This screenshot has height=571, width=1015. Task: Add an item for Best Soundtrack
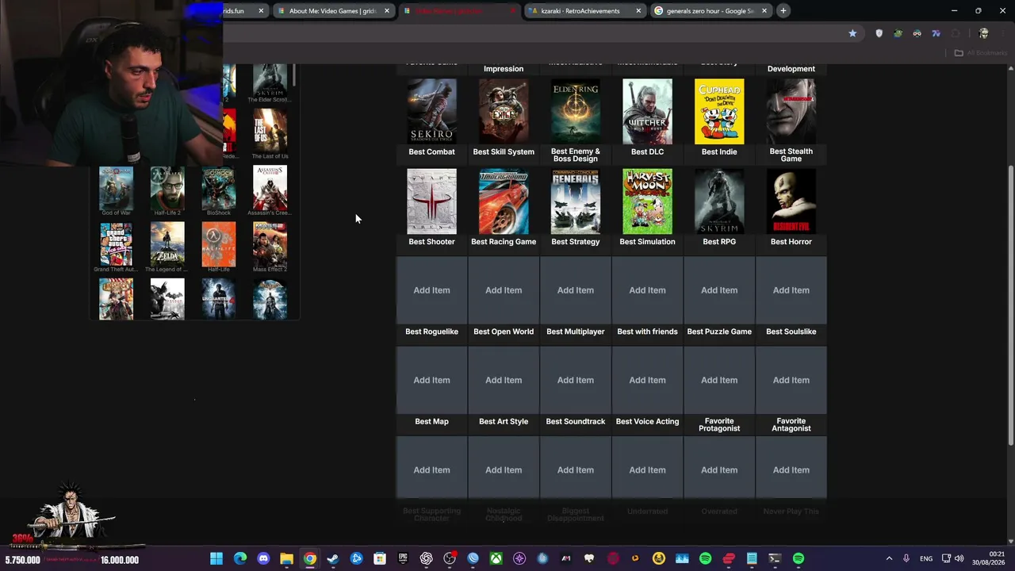pos(576,380)
